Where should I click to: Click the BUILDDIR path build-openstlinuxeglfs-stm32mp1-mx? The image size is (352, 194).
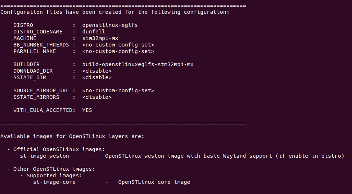[x=138, y=65]
